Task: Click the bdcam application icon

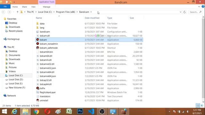Action: click(x=38, y=40)
